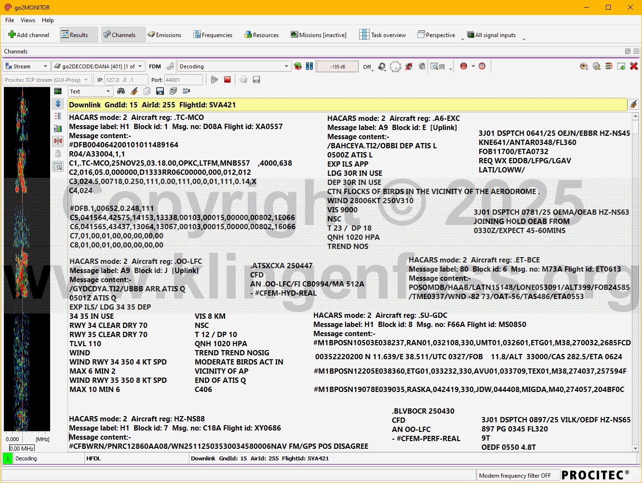Click the -135 dB level indicator
The image size is (642, 483).
pos(337,66)
